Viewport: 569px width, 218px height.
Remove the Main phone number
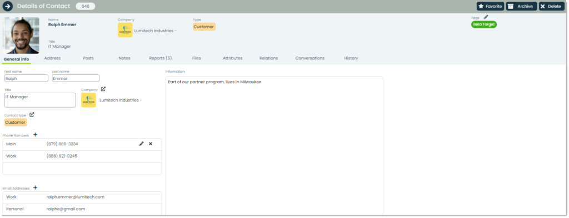coord(151,144)
